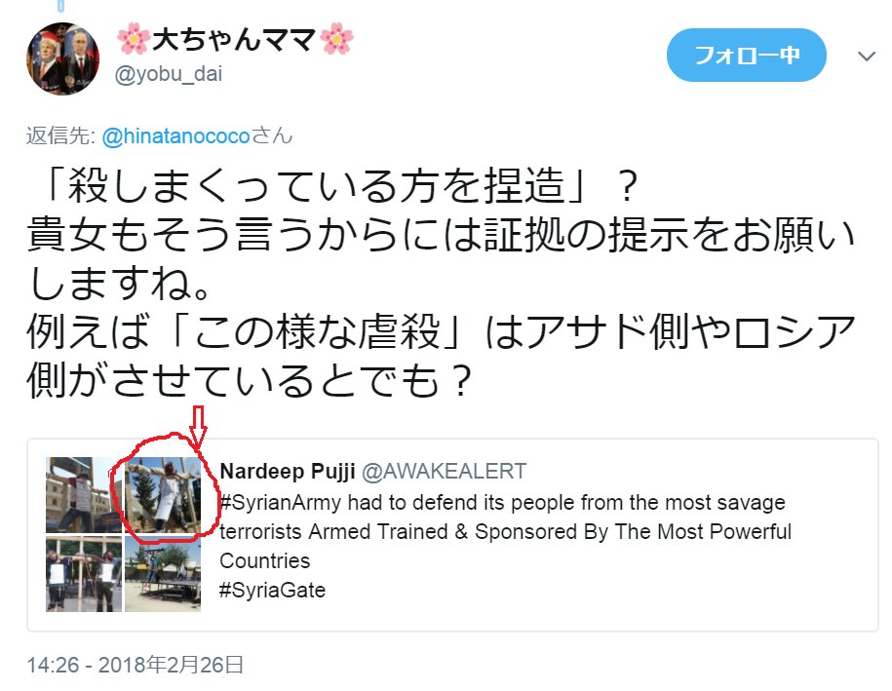
Task: Open the @yobu_dai handle
Action: (x=169, y=74)
